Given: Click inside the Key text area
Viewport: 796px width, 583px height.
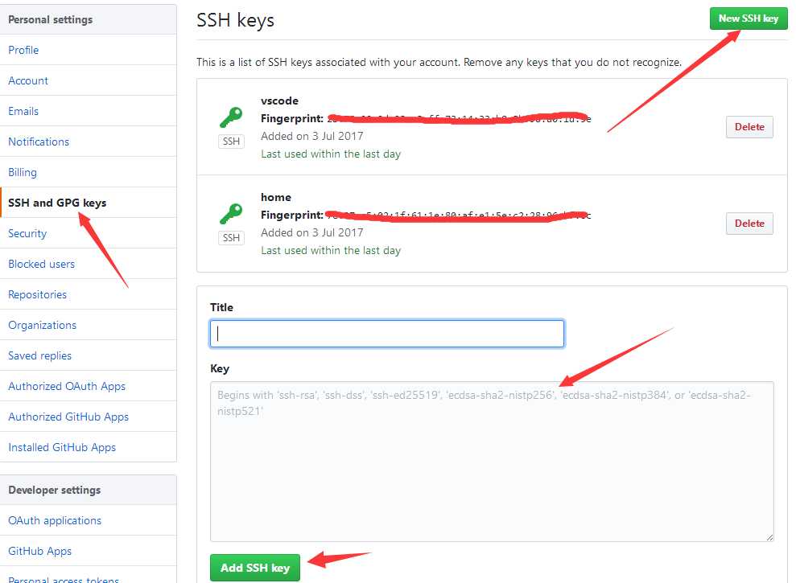Looking at the screenshot, I should click(x=492, y=462).
